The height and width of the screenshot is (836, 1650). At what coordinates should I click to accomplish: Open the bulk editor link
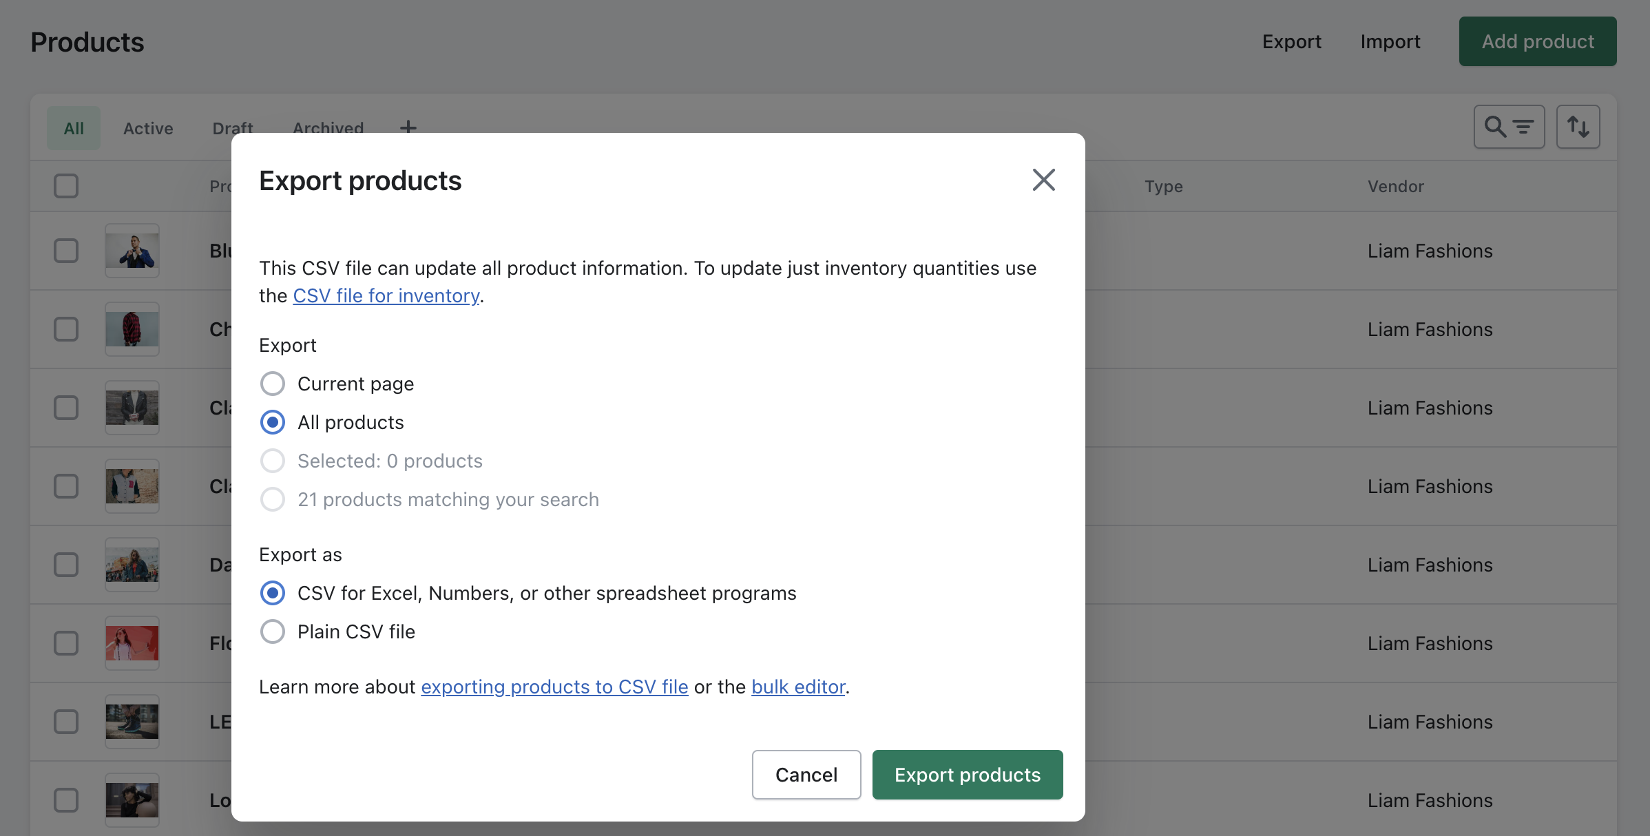798,687
